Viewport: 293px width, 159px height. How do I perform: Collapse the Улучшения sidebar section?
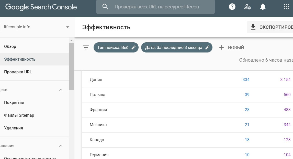click(x=61, y=146)
